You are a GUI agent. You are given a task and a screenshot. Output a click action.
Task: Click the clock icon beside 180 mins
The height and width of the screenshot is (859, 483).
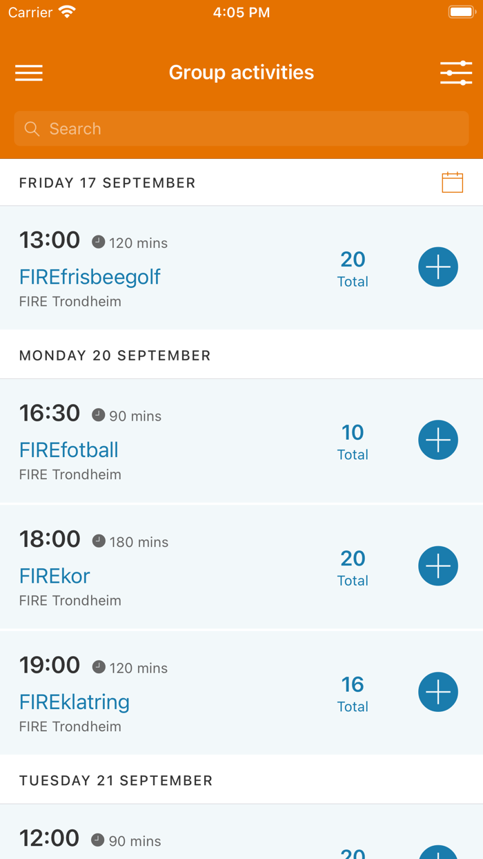tap(98, 541)
